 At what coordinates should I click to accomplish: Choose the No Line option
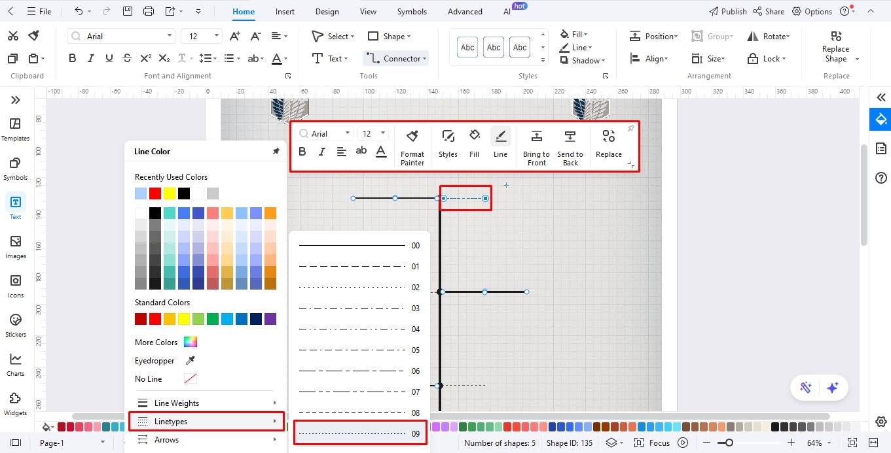pos(166,378)
